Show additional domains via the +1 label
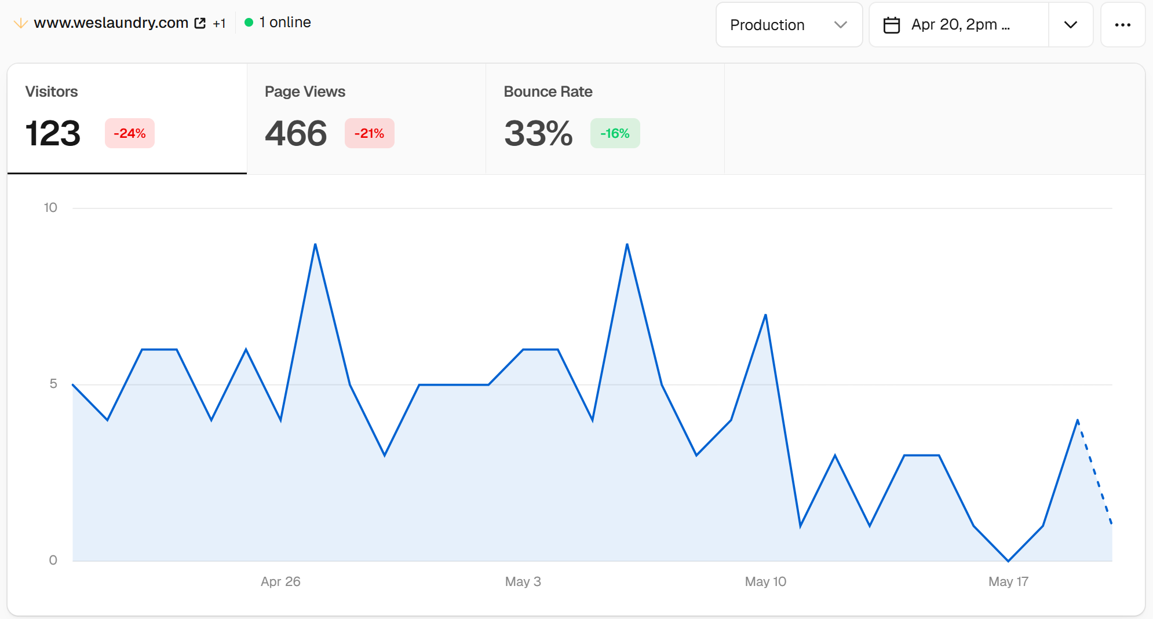 (x=219, y=24)
